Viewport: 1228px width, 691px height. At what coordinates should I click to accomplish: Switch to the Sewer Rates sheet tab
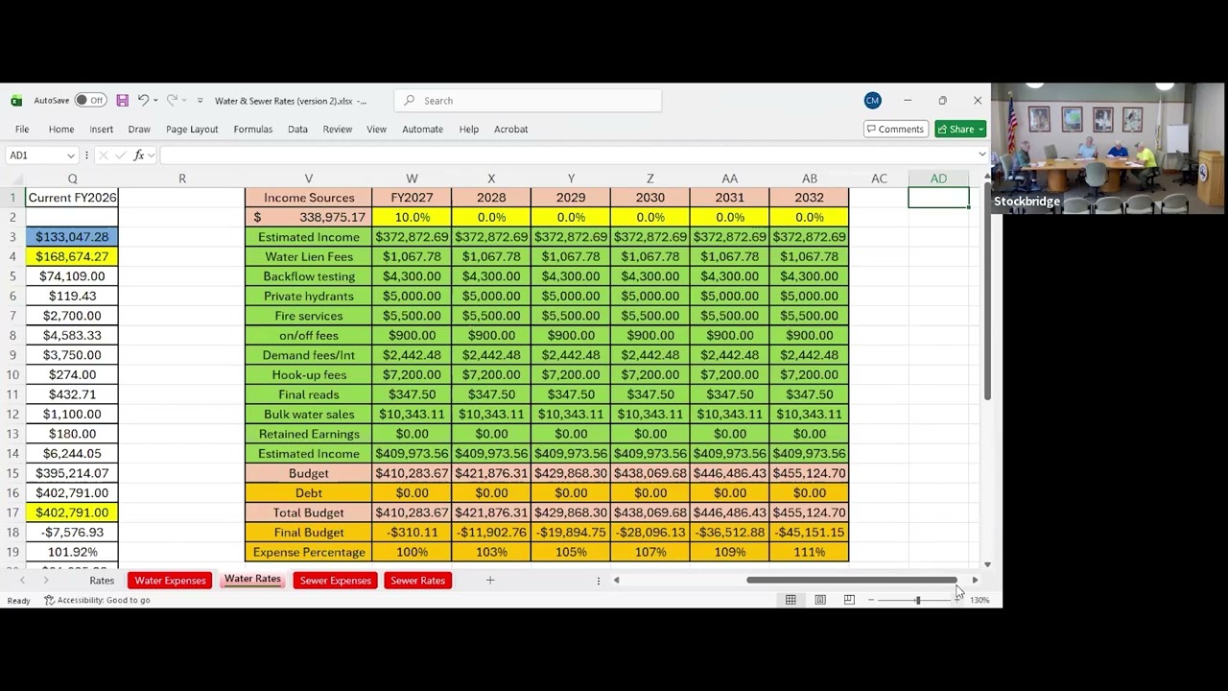(418, 581)
